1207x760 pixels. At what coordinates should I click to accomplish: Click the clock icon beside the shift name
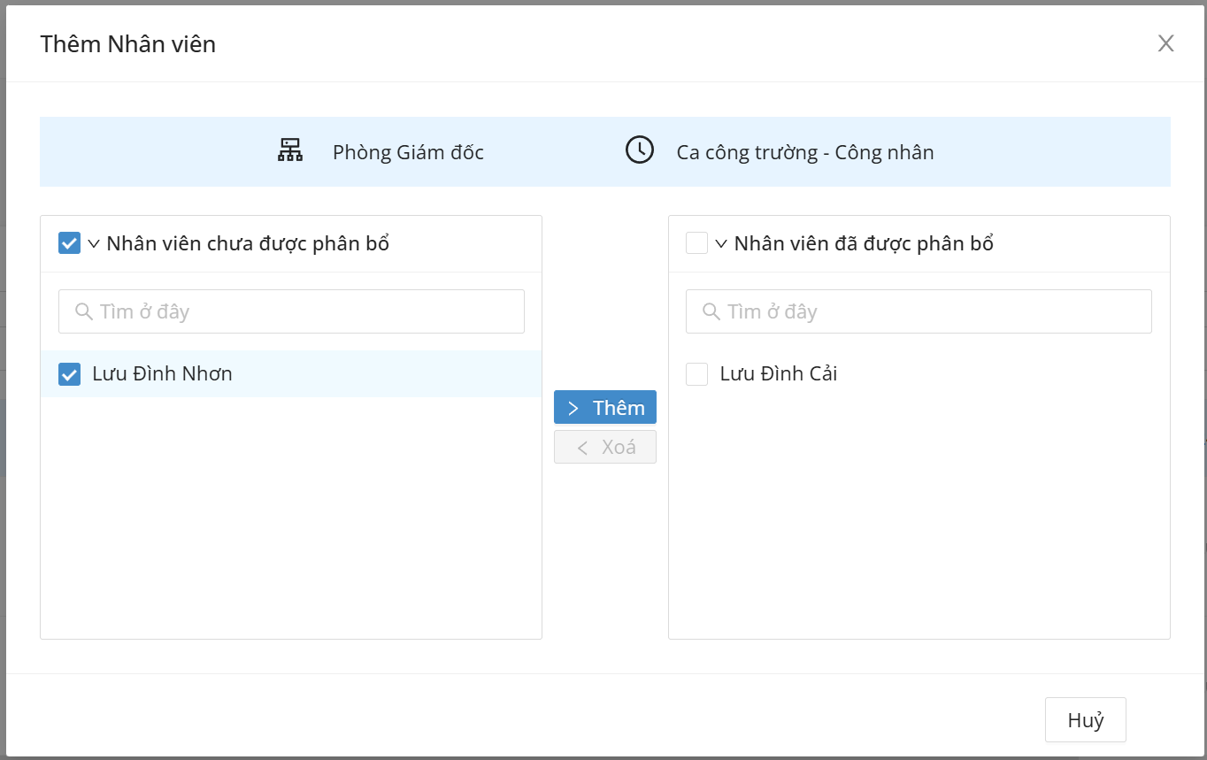tap(639, 150)
